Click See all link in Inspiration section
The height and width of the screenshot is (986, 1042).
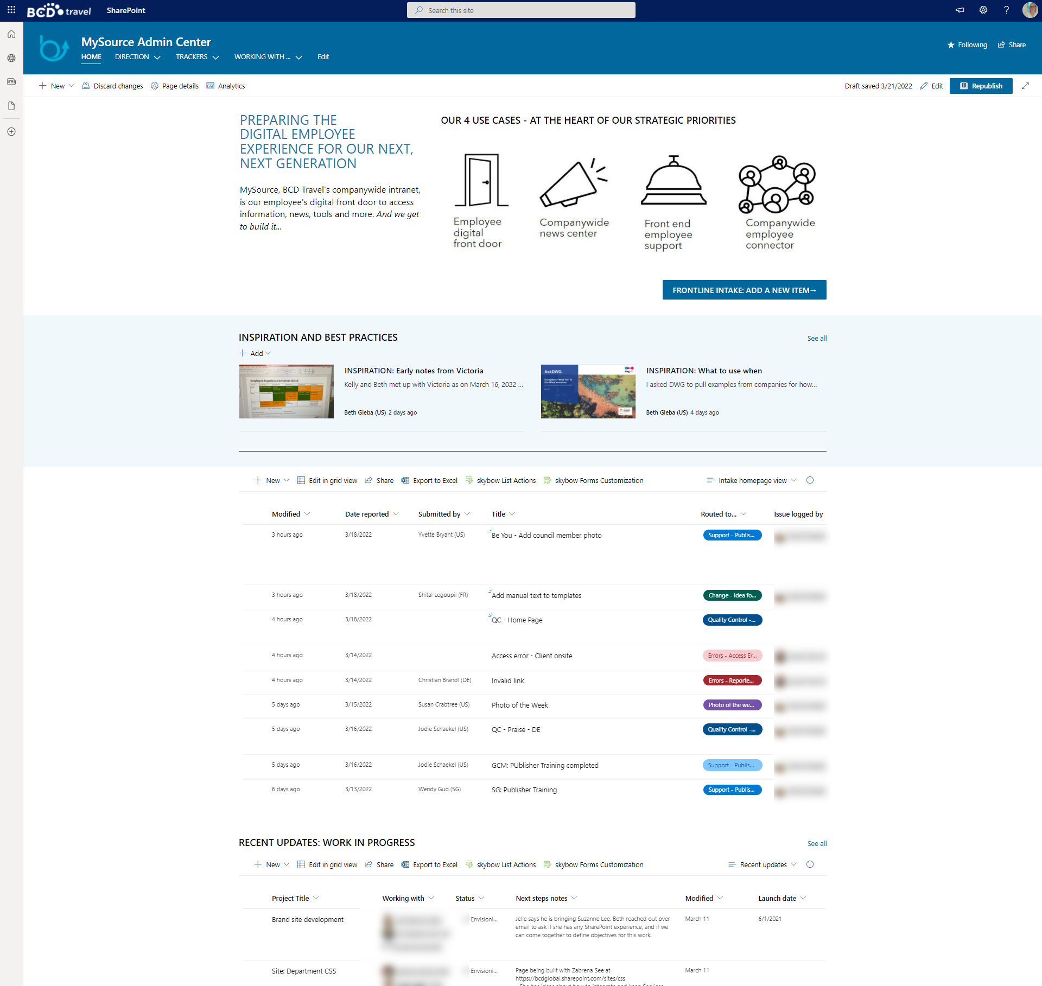(816, 338)
